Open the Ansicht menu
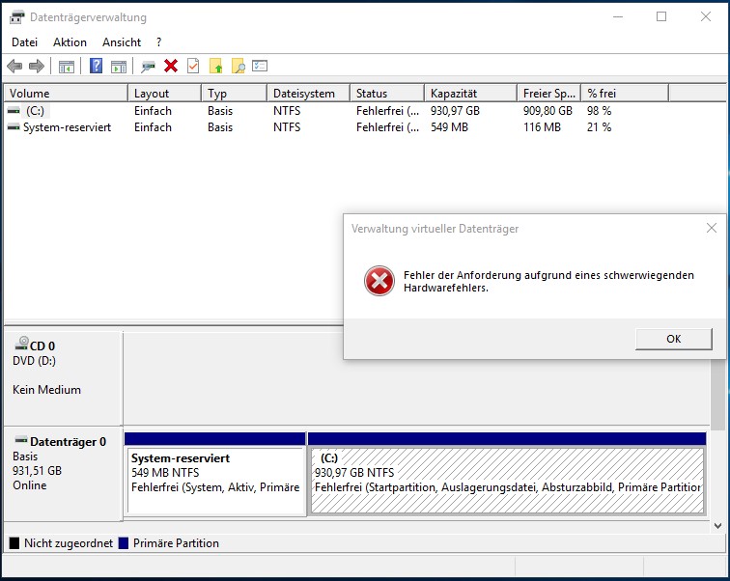Viewport: 730px width, 581px height. coord(122,42)
